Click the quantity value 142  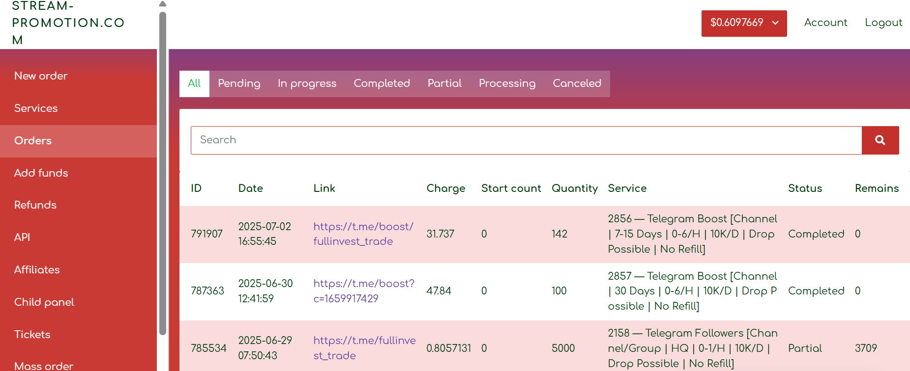tap(559, 234)
